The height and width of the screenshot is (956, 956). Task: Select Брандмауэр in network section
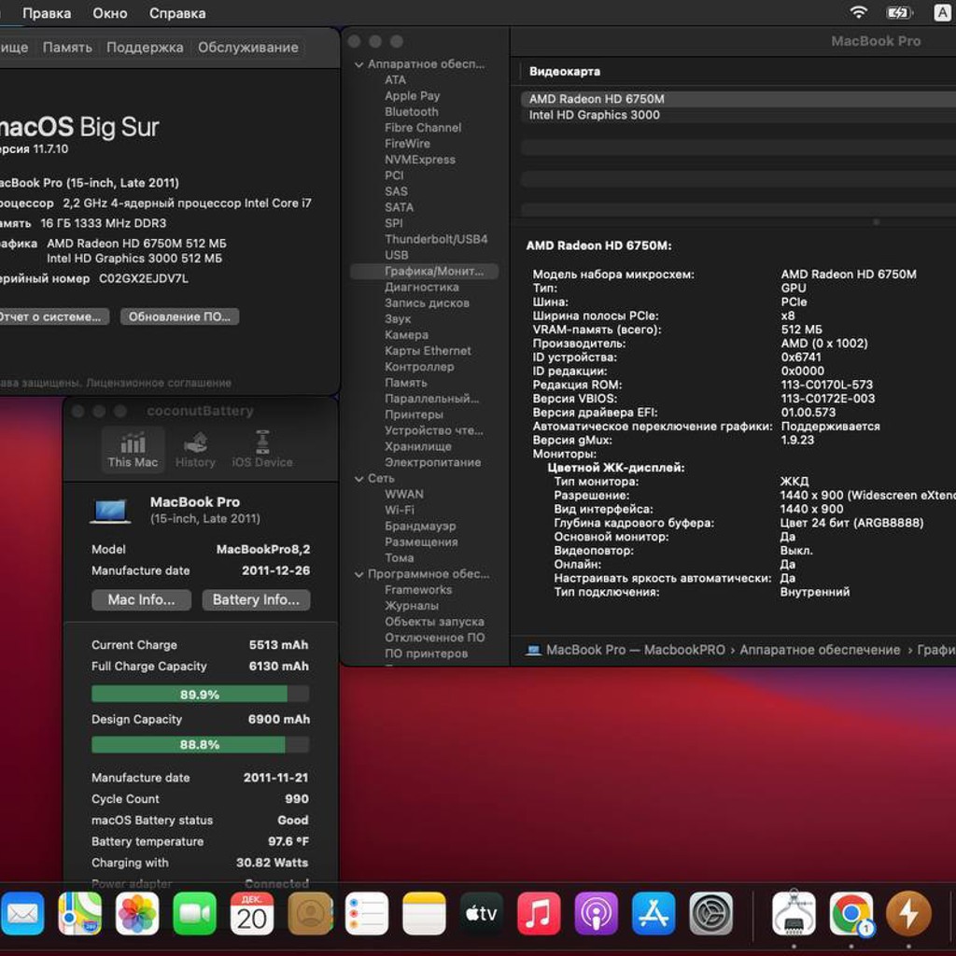coord(420,526)
